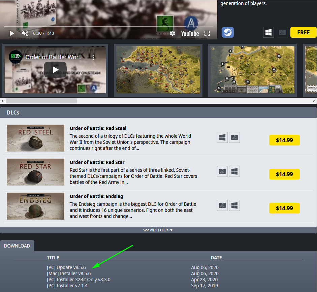Play the top video
The image size is (317, 292).
[x=12, y=33]
